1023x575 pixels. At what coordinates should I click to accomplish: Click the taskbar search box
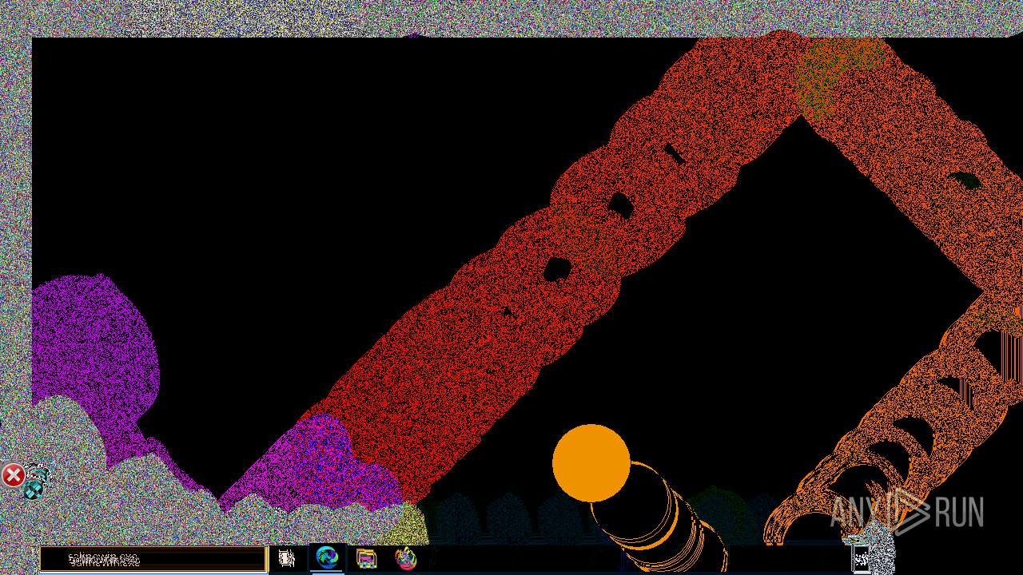(x=153, y=559)
